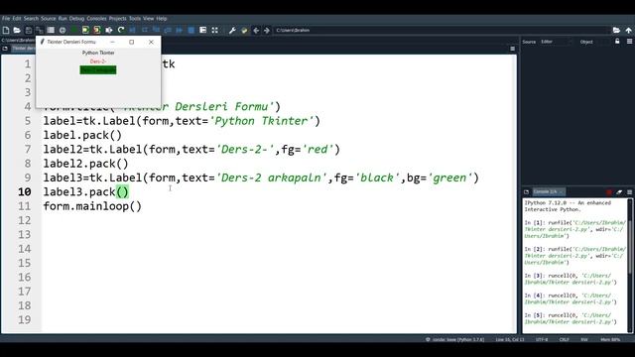Clear console with eraser icon
Screen dimensions: 635x357
pos(619,192)
